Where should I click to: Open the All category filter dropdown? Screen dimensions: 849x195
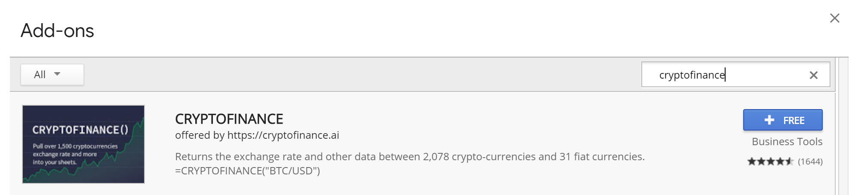pos(52,75)
